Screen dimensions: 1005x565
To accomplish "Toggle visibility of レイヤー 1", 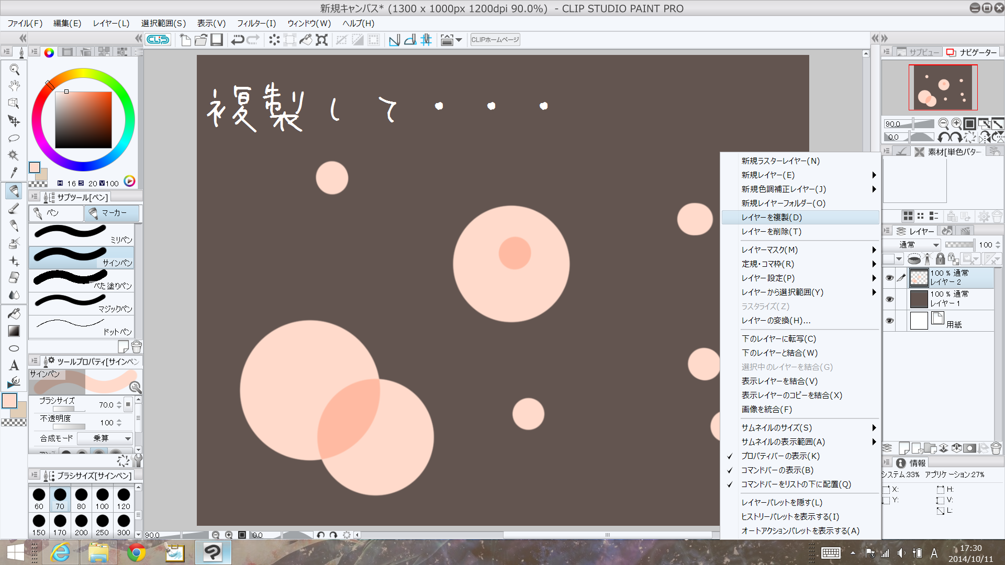I will click(x=889, y=299).
